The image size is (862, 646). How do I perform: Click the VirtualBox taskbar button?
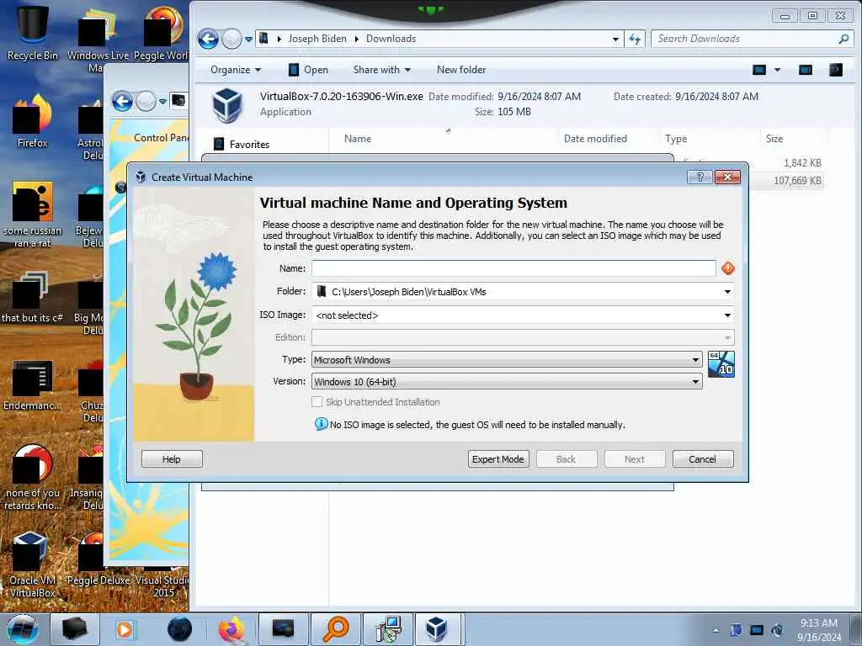pyautogui.click(x=437, y=629)
